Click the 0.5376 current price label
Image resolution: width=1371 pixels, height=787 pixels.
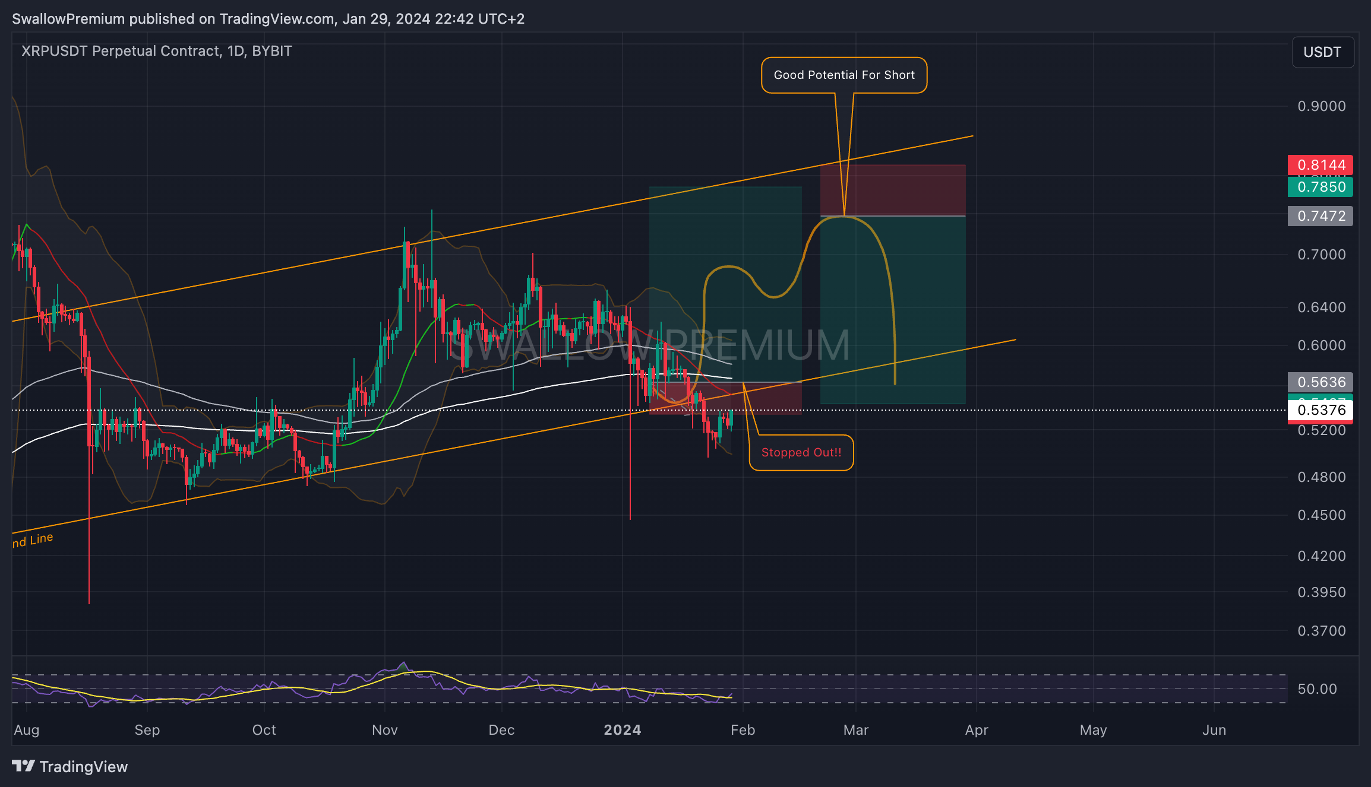[1321, 410]
